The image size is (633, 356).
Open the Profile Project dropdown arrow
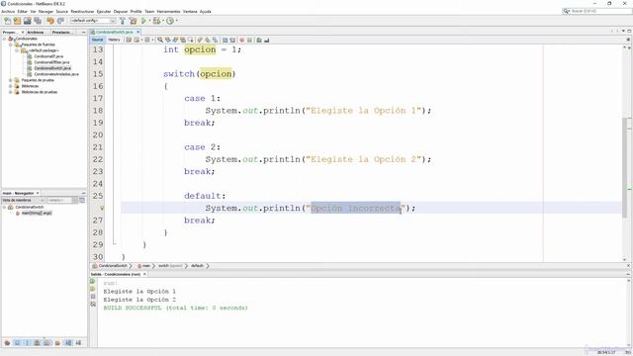coord(176,21)
